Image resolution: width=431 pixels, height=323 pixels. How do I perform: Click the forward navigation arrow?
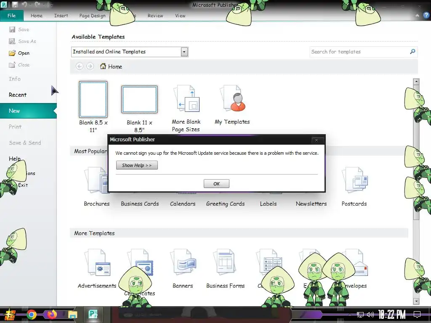pos(90,66)
